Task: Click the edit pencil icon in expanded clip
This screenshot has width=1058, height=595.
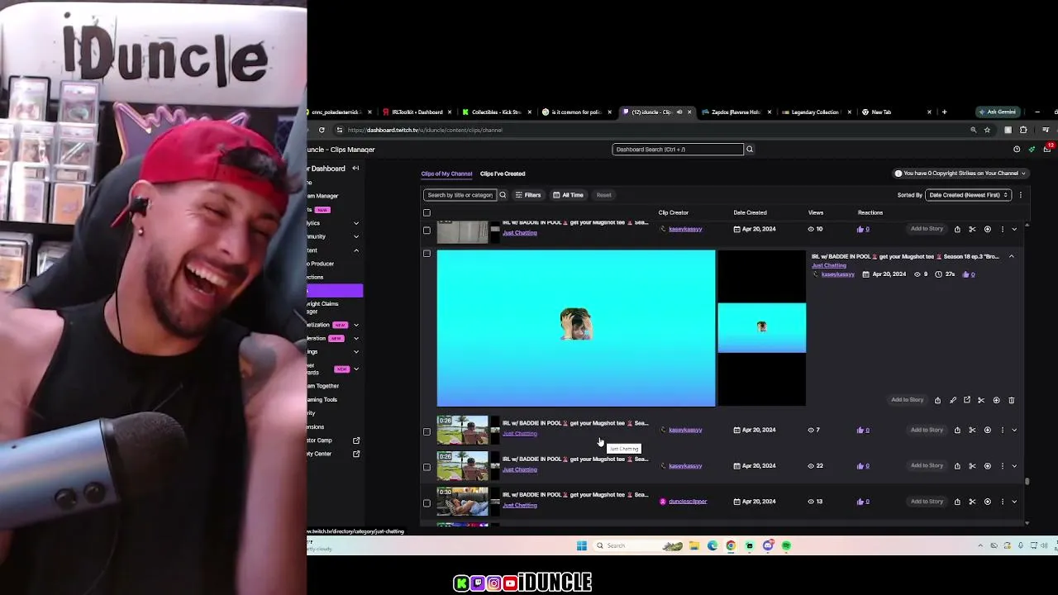Action: tap(952, 400)
